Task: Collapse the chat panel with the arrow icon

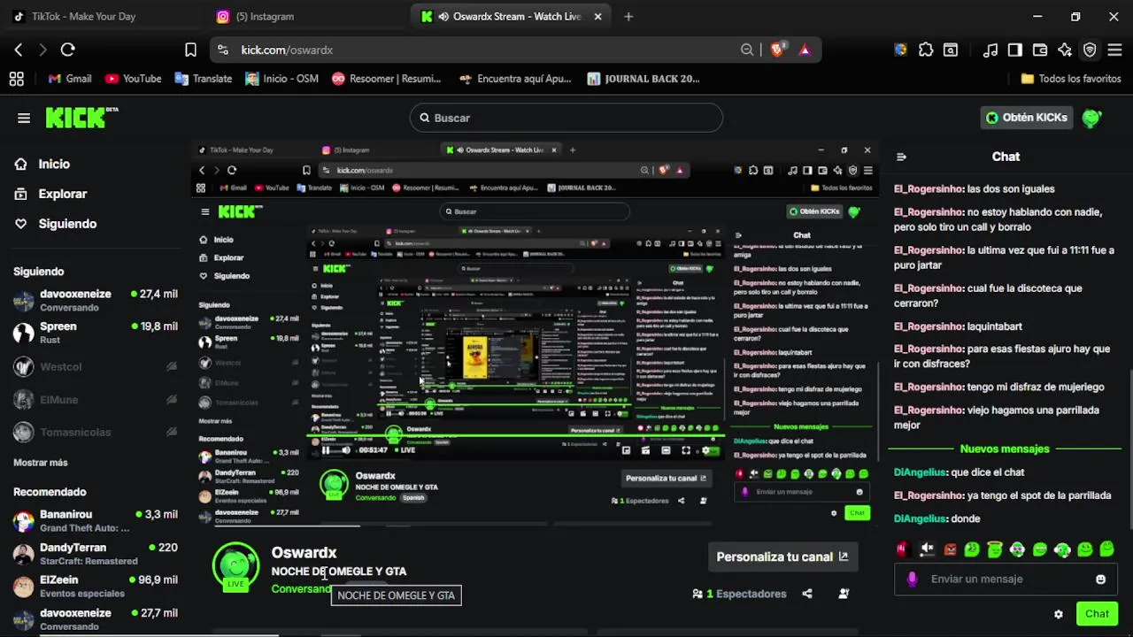Action: [901, 157]
